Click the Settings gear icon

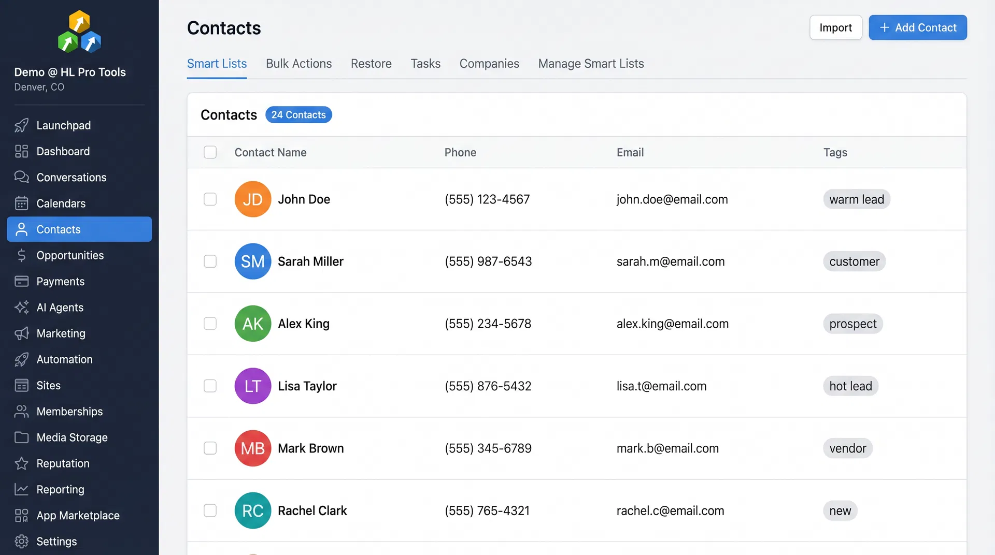point(21,542)
